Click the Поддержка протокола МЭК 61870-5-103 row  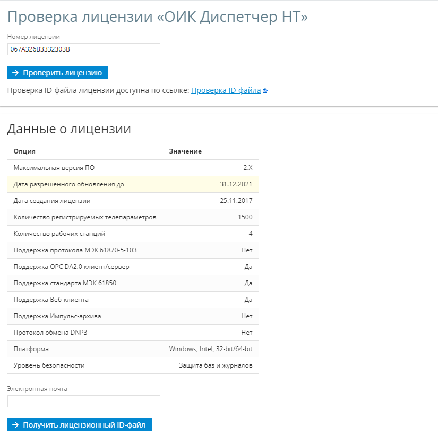pos(133,250)
